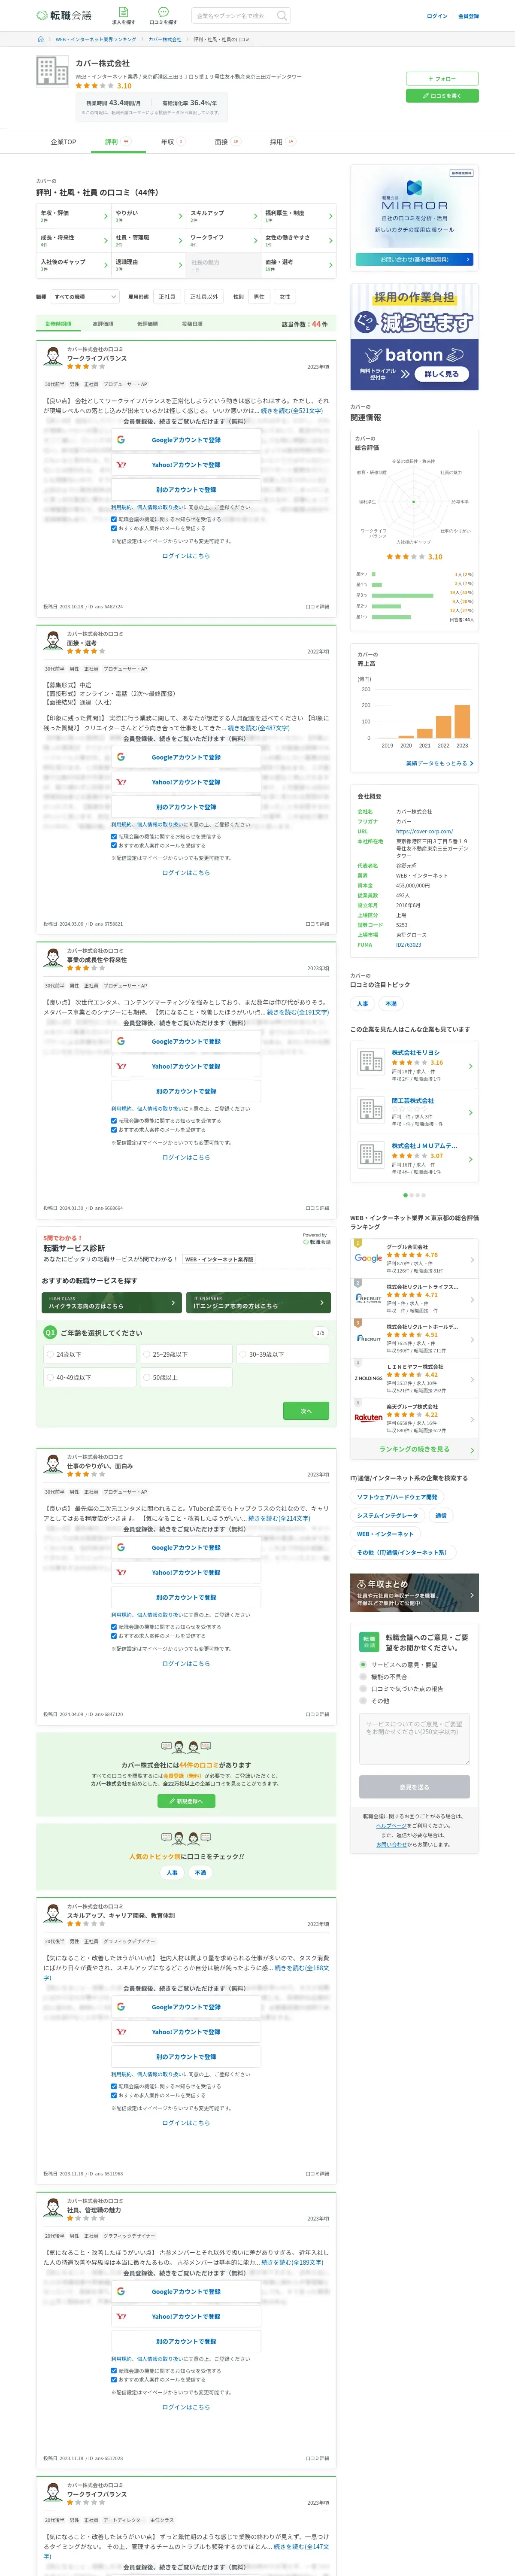Click the search magnifier icon in the header
Image resolution: width=515 pixels, height=2576 pixels.
(282, 16)
